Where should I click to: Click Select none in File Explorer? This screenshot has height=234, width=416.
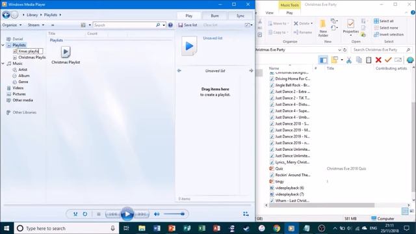coord(386,27)
